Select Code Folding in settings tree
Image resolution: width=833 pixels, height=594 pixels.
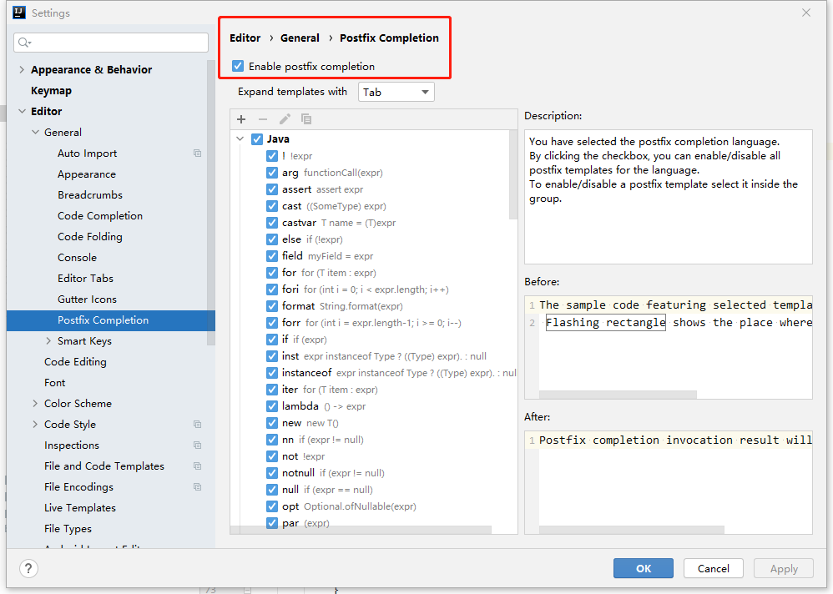tap(90, 237)
